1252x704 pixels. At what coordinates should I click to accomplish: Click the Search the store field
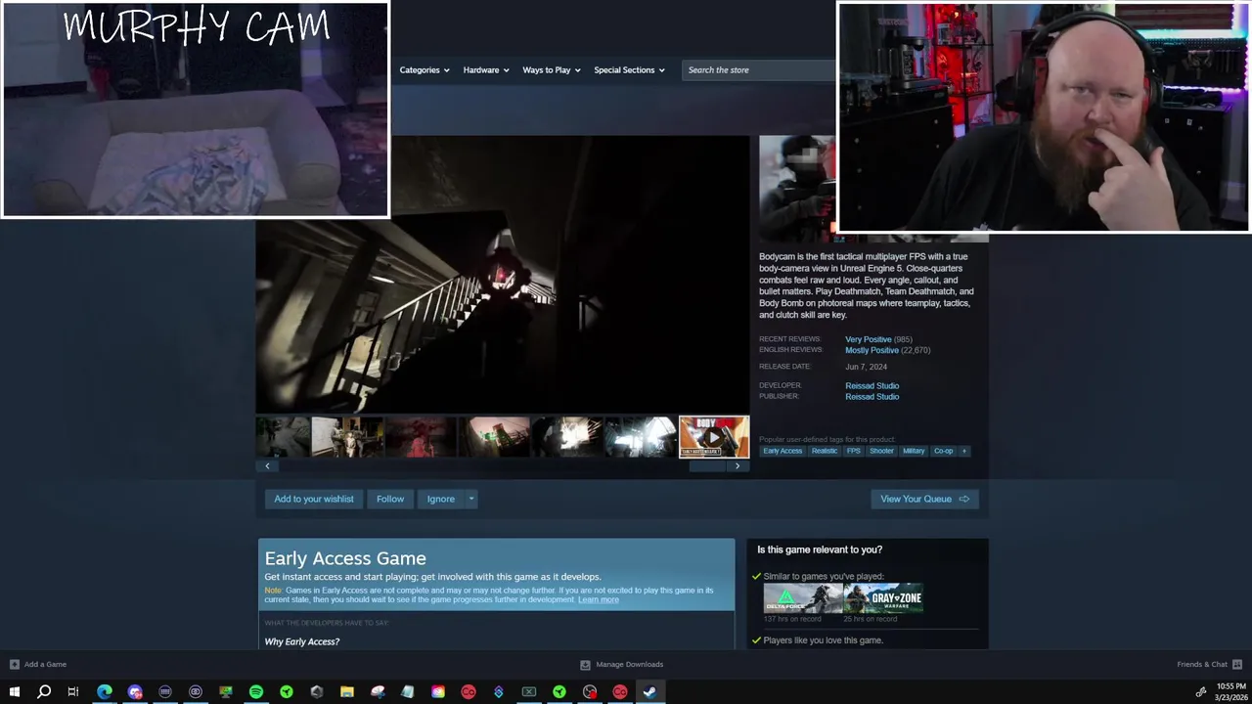(758, 69)
